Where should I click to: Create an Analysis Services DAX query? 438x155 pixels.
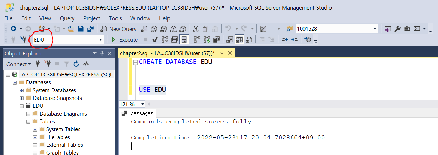click(183, 29)
